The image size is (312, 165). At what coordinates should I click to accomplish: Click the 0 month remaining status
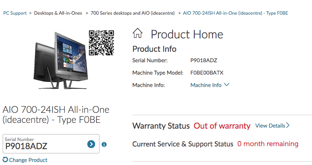point(268,144)
